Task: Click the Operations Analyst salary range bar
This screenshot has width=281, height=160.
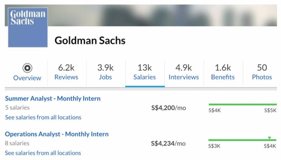Action: pyautogui.click(x=242, y=140)
